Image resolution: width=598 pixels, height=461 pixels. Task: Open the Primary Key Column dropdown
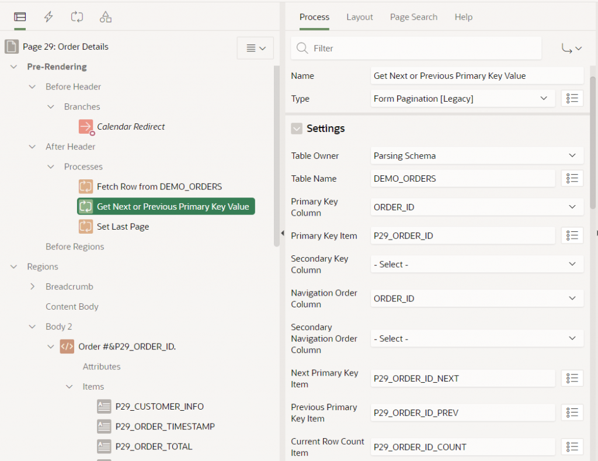(x=477, y=207)
